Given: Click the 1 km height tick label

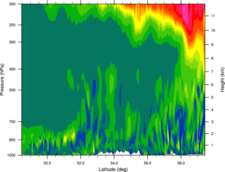Looking at the screenshot, I should click(x=212, y=145).
